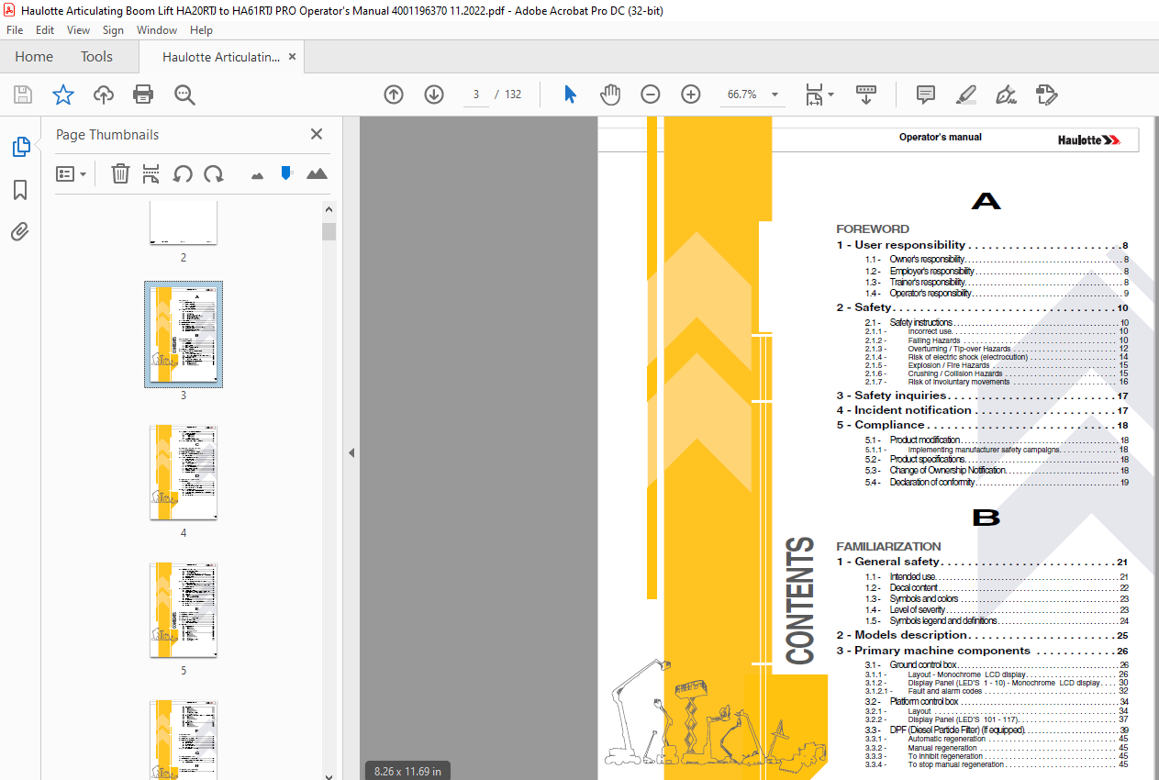Click the extract pages scissors icon
This screenshot has width=1159, height=780.
151,173
